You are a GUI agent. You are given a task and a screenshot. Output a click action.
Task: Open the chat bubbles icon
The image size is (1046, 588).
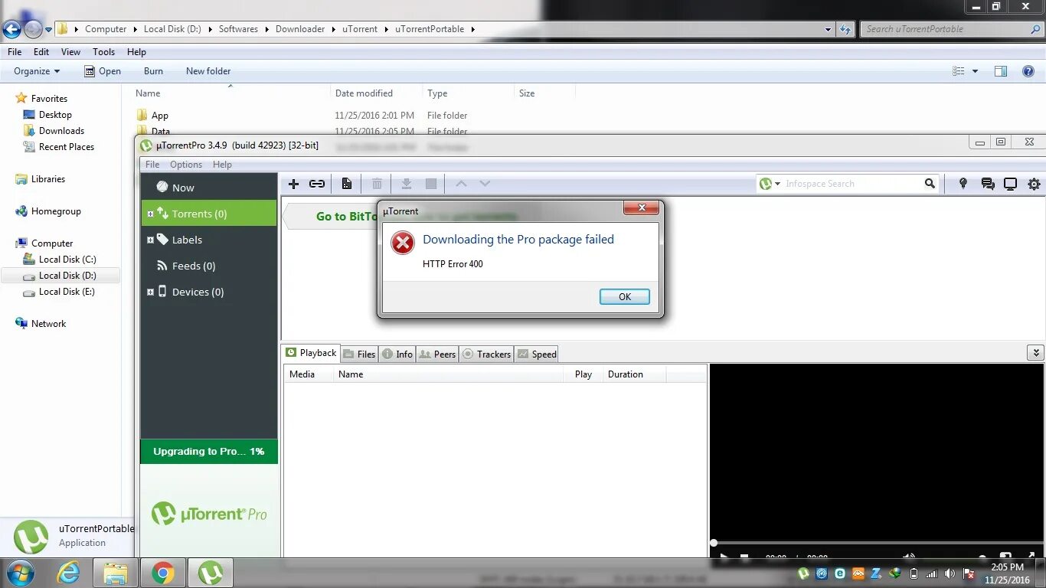988,184
